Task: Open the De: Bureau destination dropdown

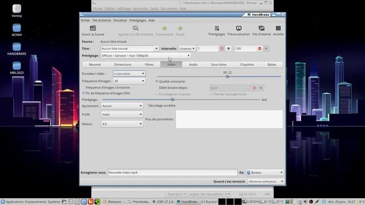Action: coord(265,173)
